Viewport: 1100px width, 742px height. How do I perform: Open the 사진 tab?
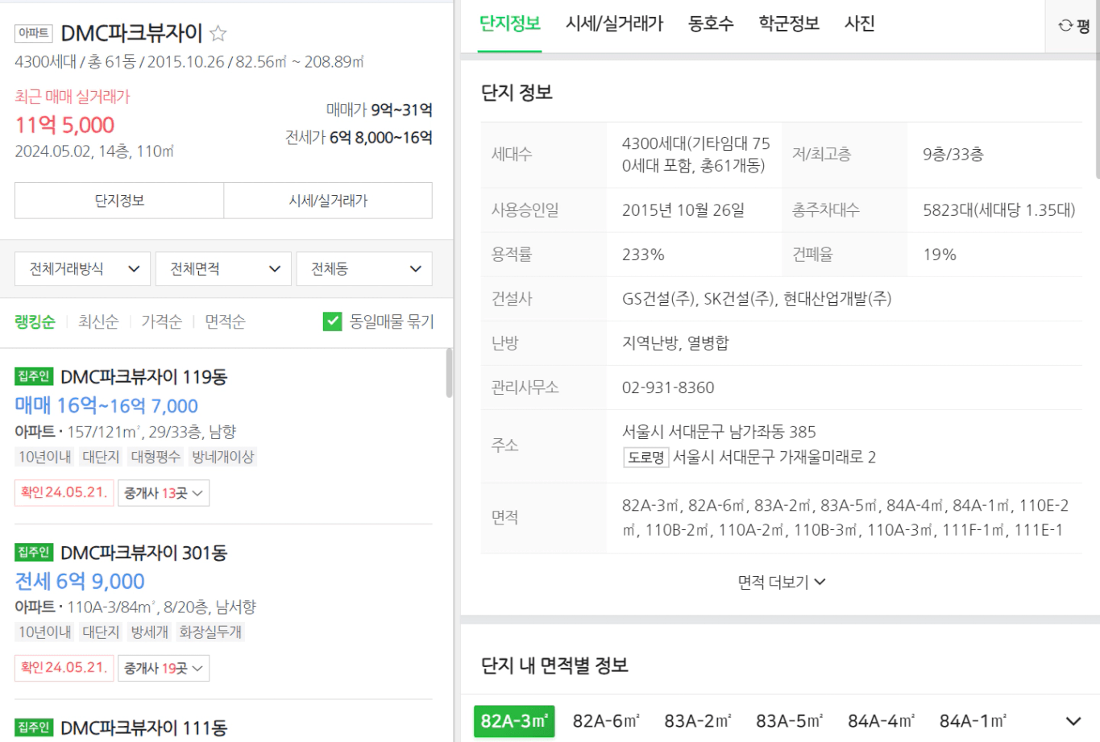(859, 24)
